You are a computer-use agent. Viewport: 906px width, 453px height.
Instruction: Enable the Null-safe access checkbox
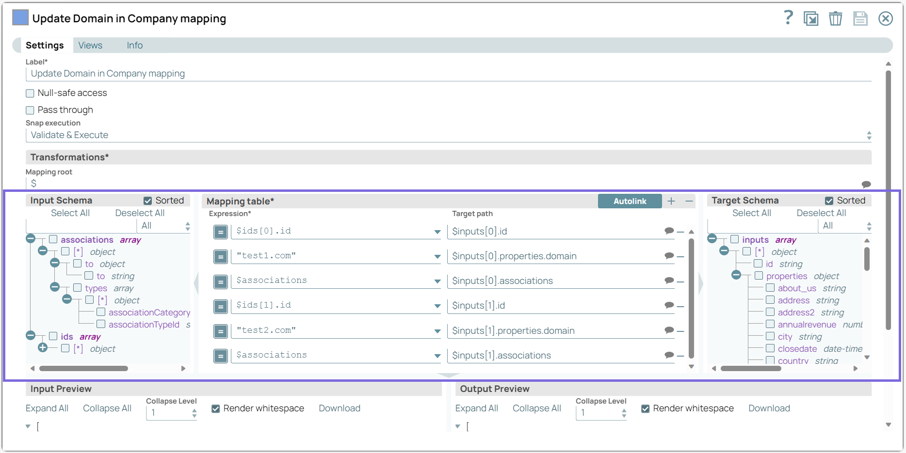point(30,93)
